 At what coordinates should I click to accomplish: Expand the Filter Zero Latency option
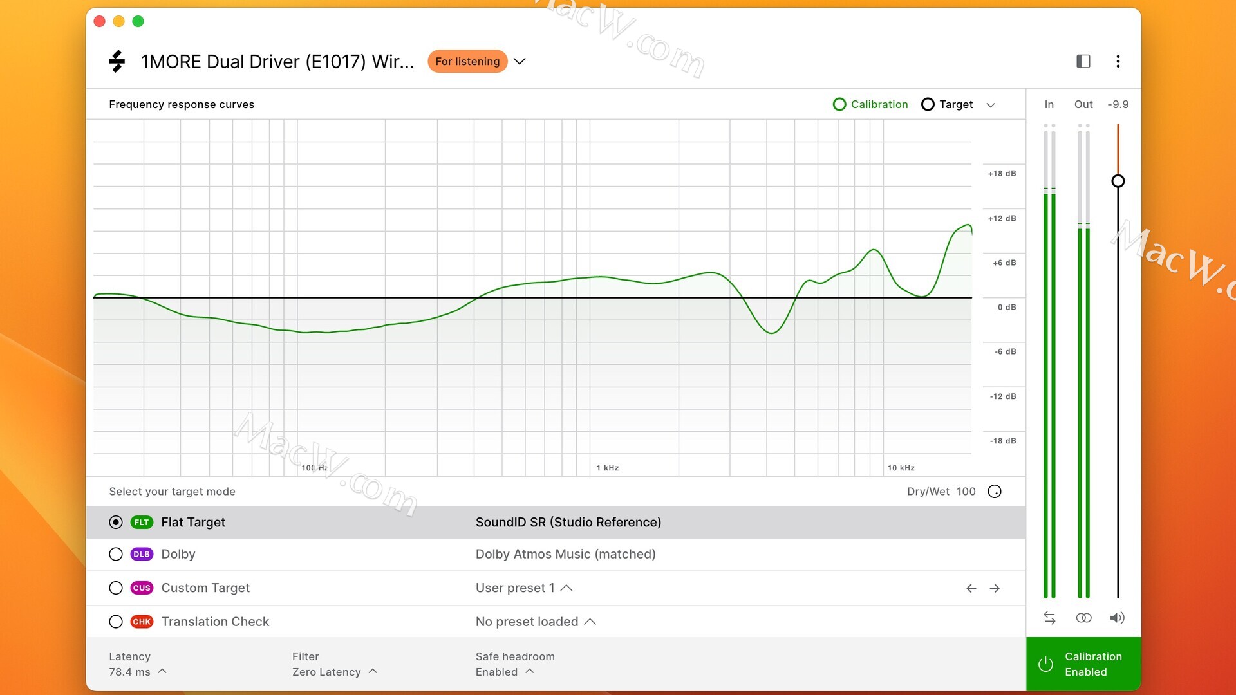pos(335,672)
